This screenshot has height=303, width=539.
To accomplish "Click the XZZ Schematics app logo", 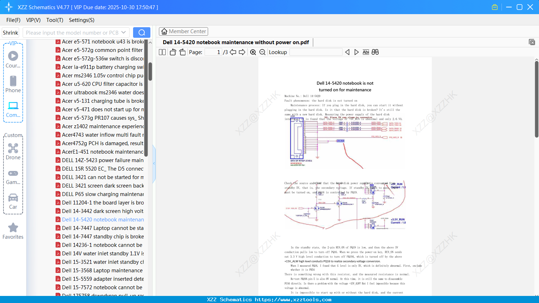I will click(9, 7).
